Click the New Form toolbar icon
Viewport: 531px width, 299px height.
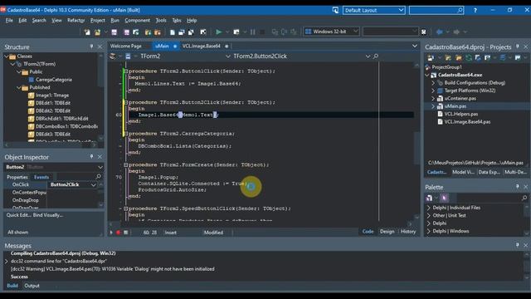[203, 32]
